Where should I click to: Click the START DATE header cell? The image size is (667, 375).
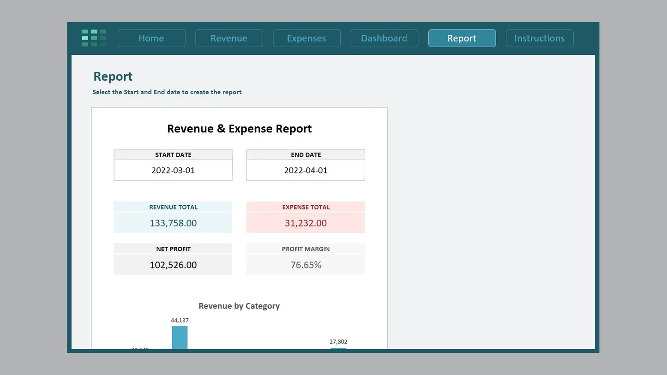tap(173, 154)
